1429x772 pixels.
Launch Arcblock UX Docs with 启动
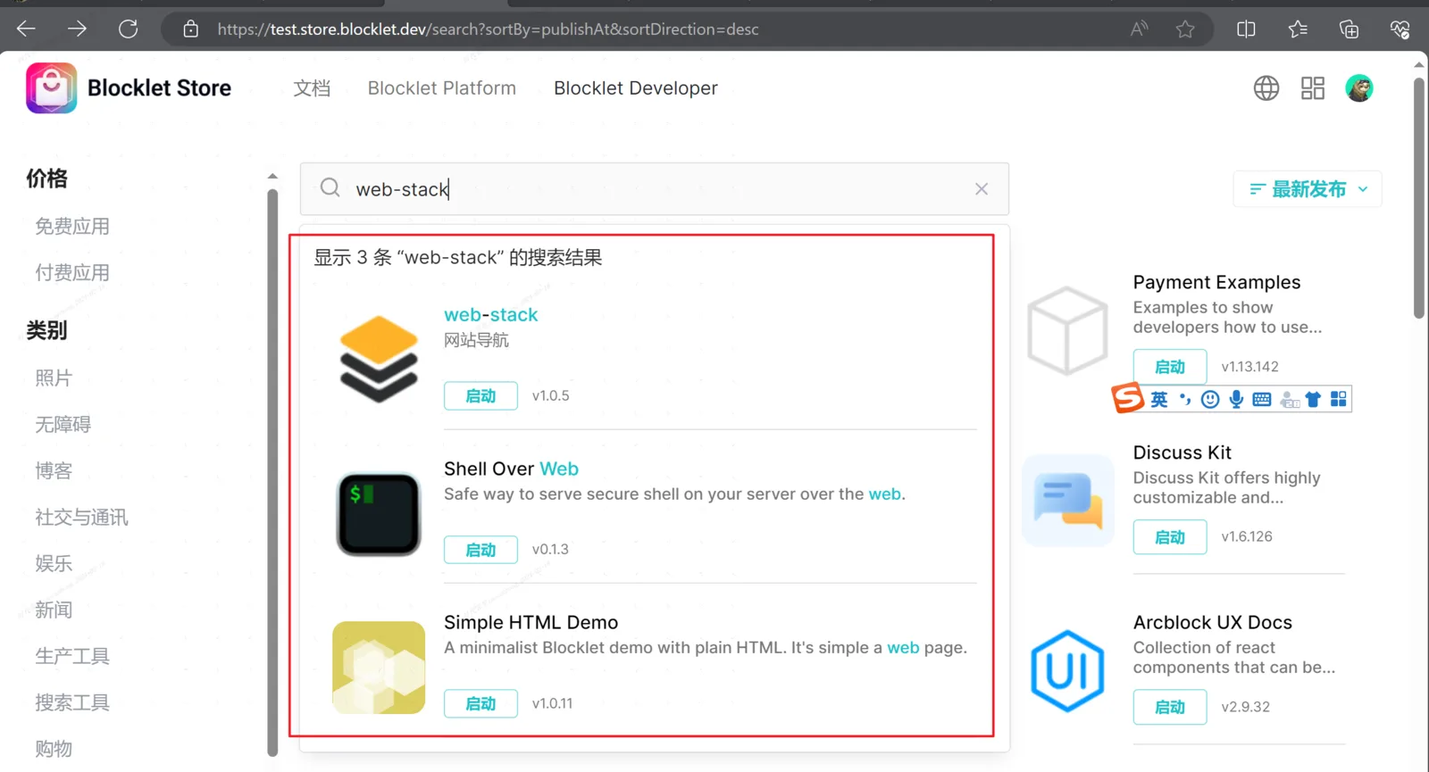tap(1170, 708)
